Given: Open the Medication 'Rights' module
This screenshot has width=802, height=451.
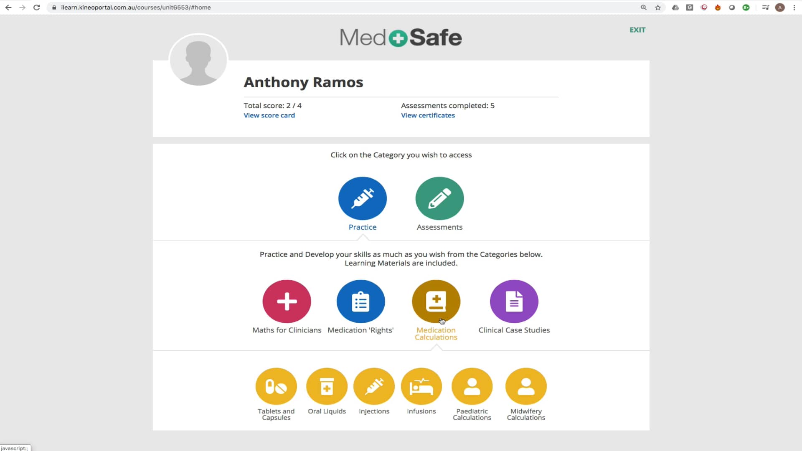Looking at the screenshot, I should [360, 301].
